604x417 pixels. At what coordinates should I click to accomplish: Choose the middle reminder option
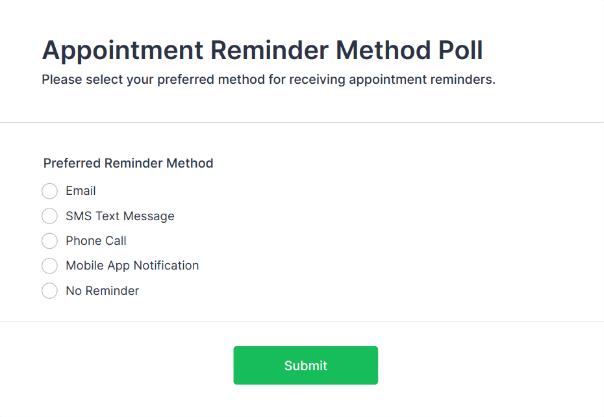click(x=49, y=241)
